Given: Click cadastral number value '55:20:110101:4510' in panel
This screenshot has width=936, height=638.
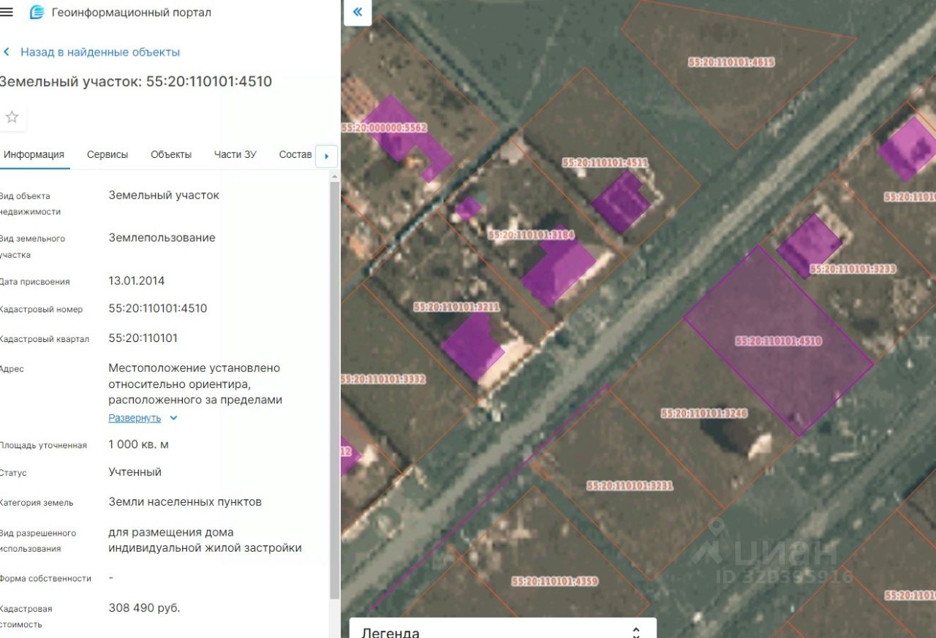Looking at the screenshot, I should tap(158, 308).
